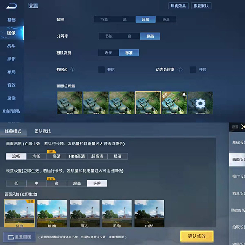Viewport: 245px width, 245px height.
Task: Open the 音效 sound settings in sidebar
Action: [x=11, y=85]
